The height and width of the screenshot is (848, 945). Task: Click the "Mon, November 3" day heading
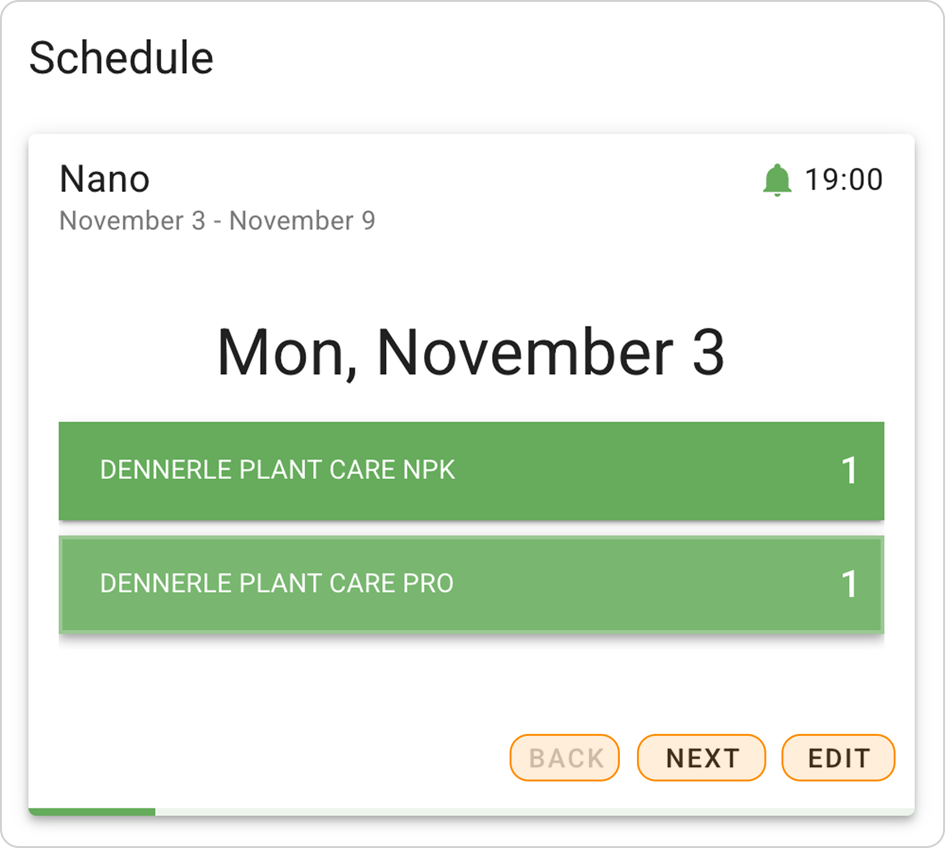pos(471,353)
